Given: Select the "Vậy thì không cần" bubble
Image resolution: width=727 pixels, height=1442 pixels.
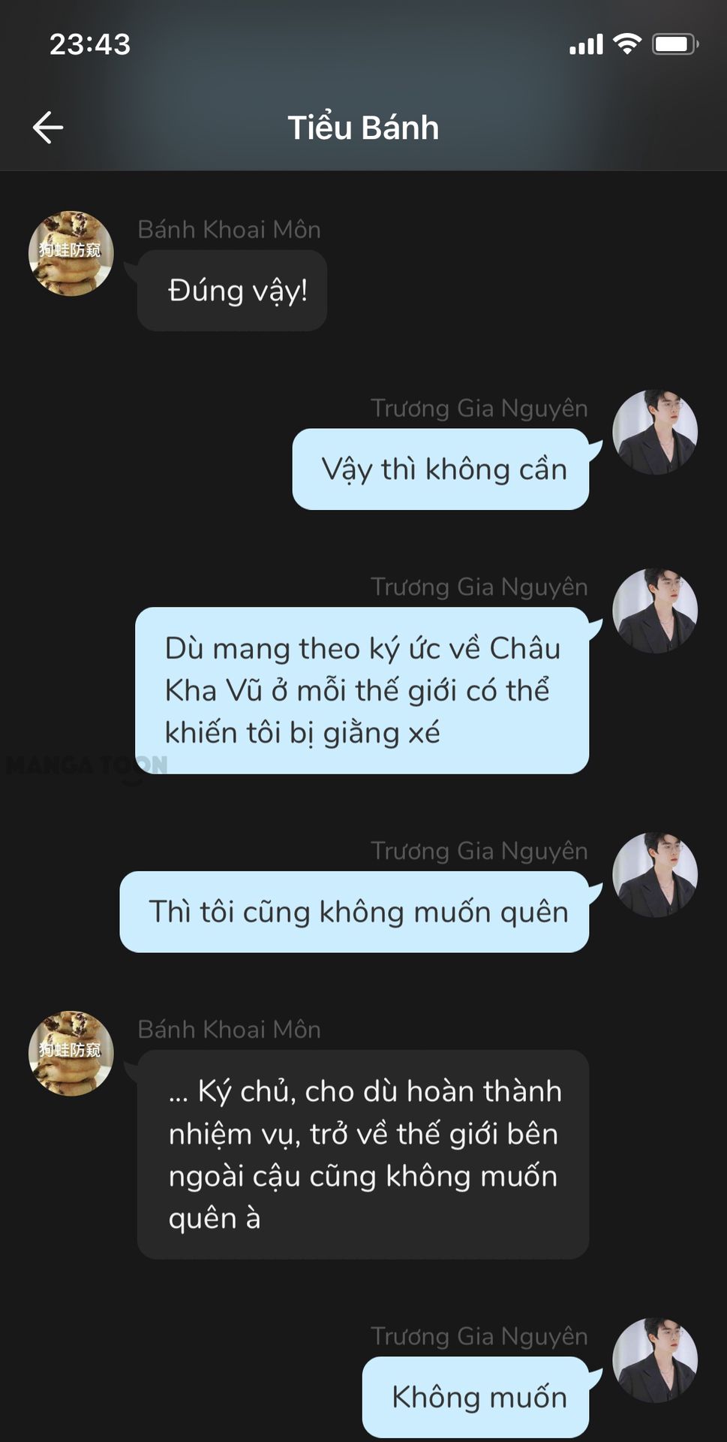Looking at the screenshot, I should pos(440,469).
